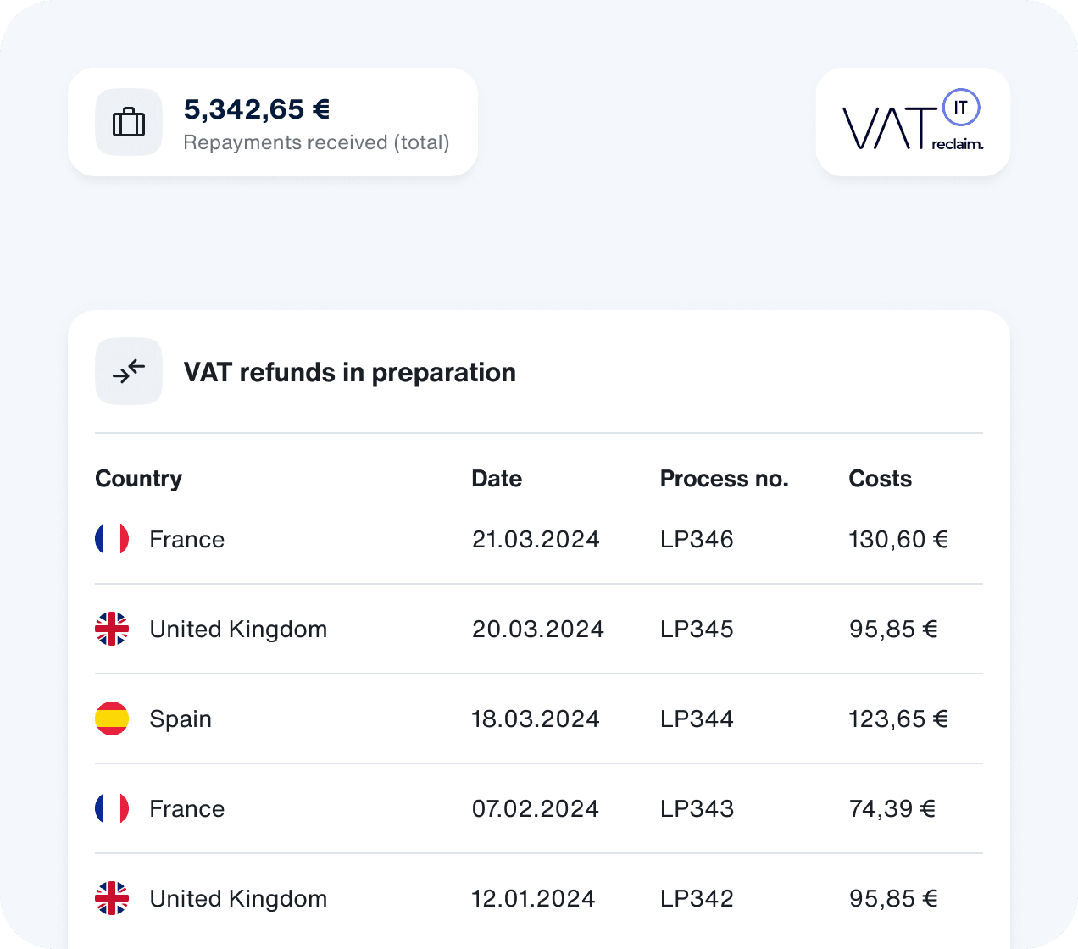Open process number LP346

tap(697, 540)
